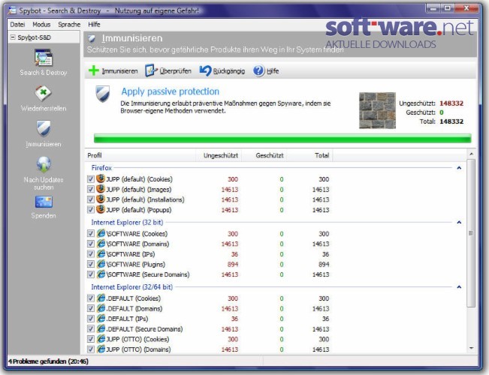Sort by the Geschützt column header
Viewport: 489px width, 375px height.
[x=264, y=155]
